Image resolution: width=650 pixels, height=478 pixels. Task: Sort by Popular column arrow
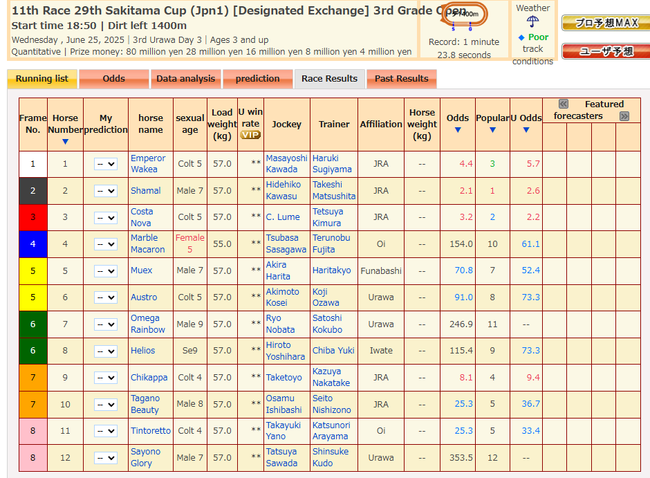point(492,130)
